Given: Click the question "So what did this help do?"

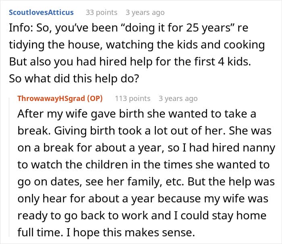Looking at the screenshot, I should [73, 79].
